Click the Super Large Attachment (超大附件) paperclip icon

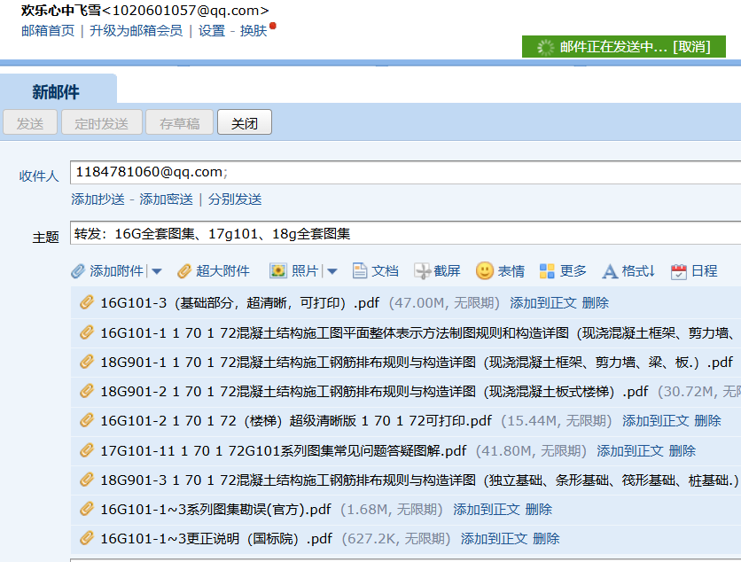184,271
